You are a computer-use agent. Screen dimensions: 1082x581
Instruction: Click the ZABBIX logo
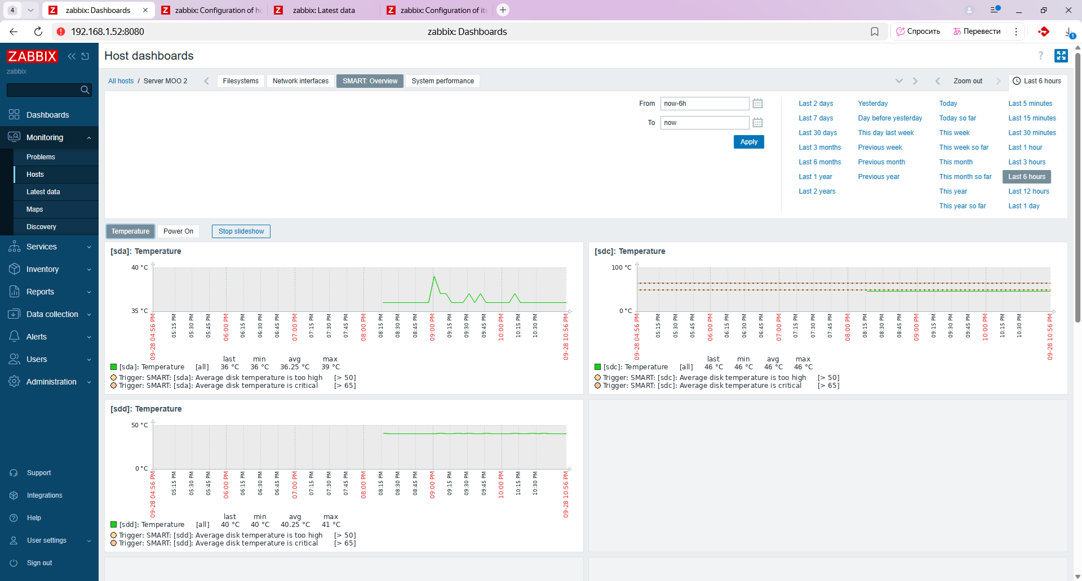tap(32, 56)
